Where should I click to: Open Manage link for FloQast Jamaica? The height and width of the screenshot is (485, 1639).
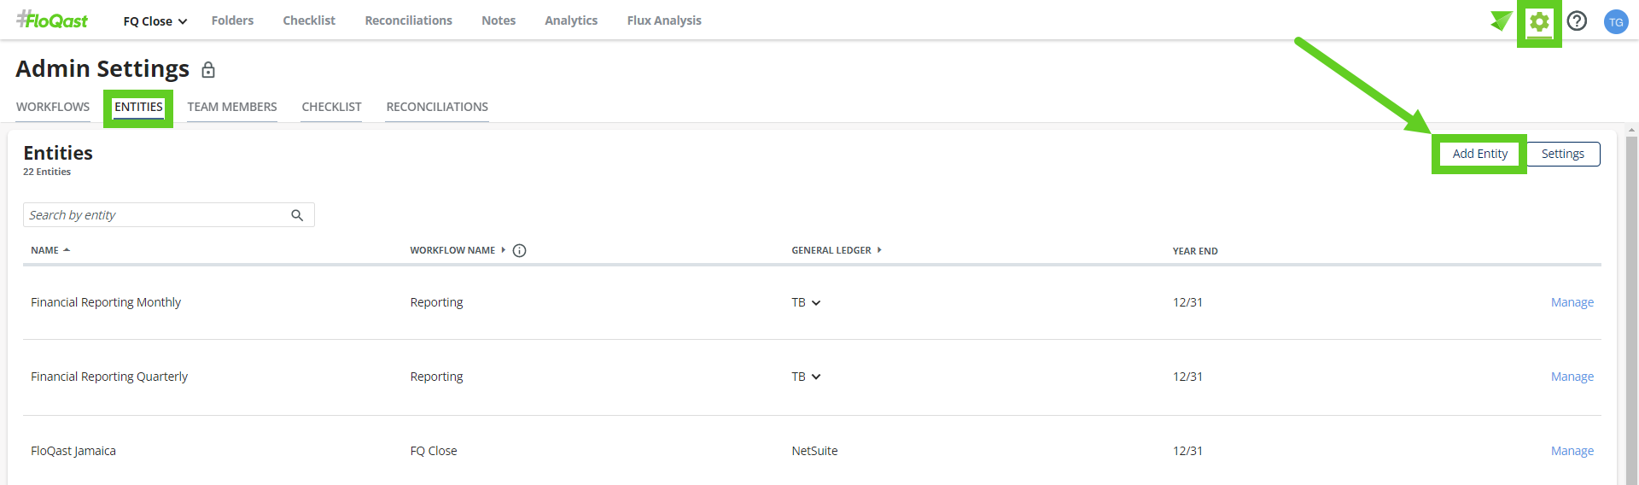tap(1572, 451)
